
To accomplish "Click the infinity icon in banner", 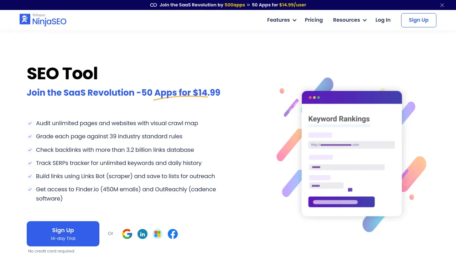I will (x=154, y=5).
